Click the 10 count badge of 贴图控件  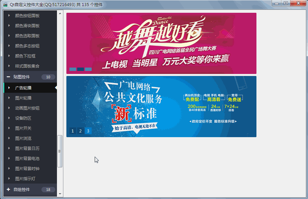pos(48,77)
